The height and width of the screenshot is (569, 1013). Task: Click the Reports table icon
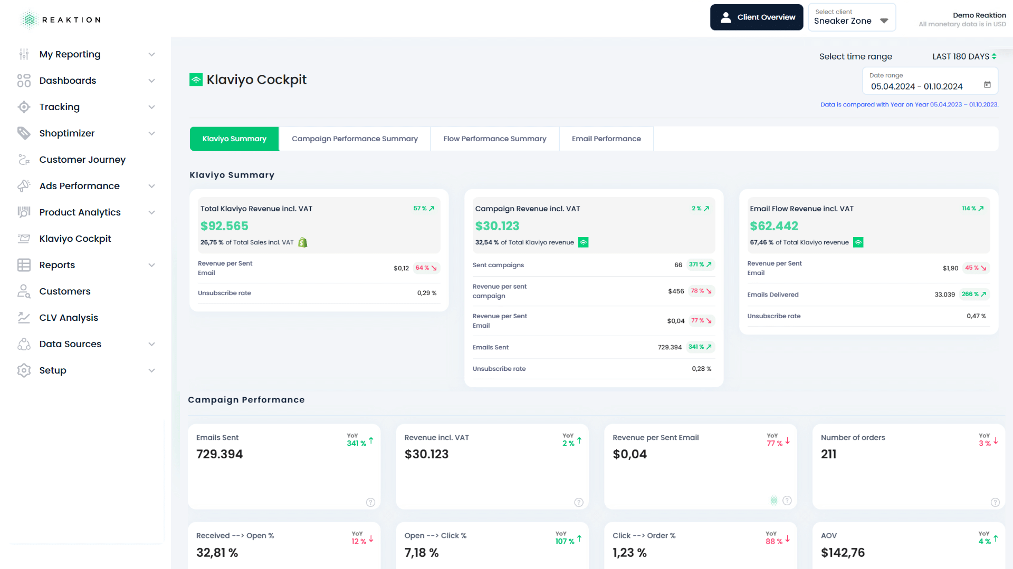(24, 265)
